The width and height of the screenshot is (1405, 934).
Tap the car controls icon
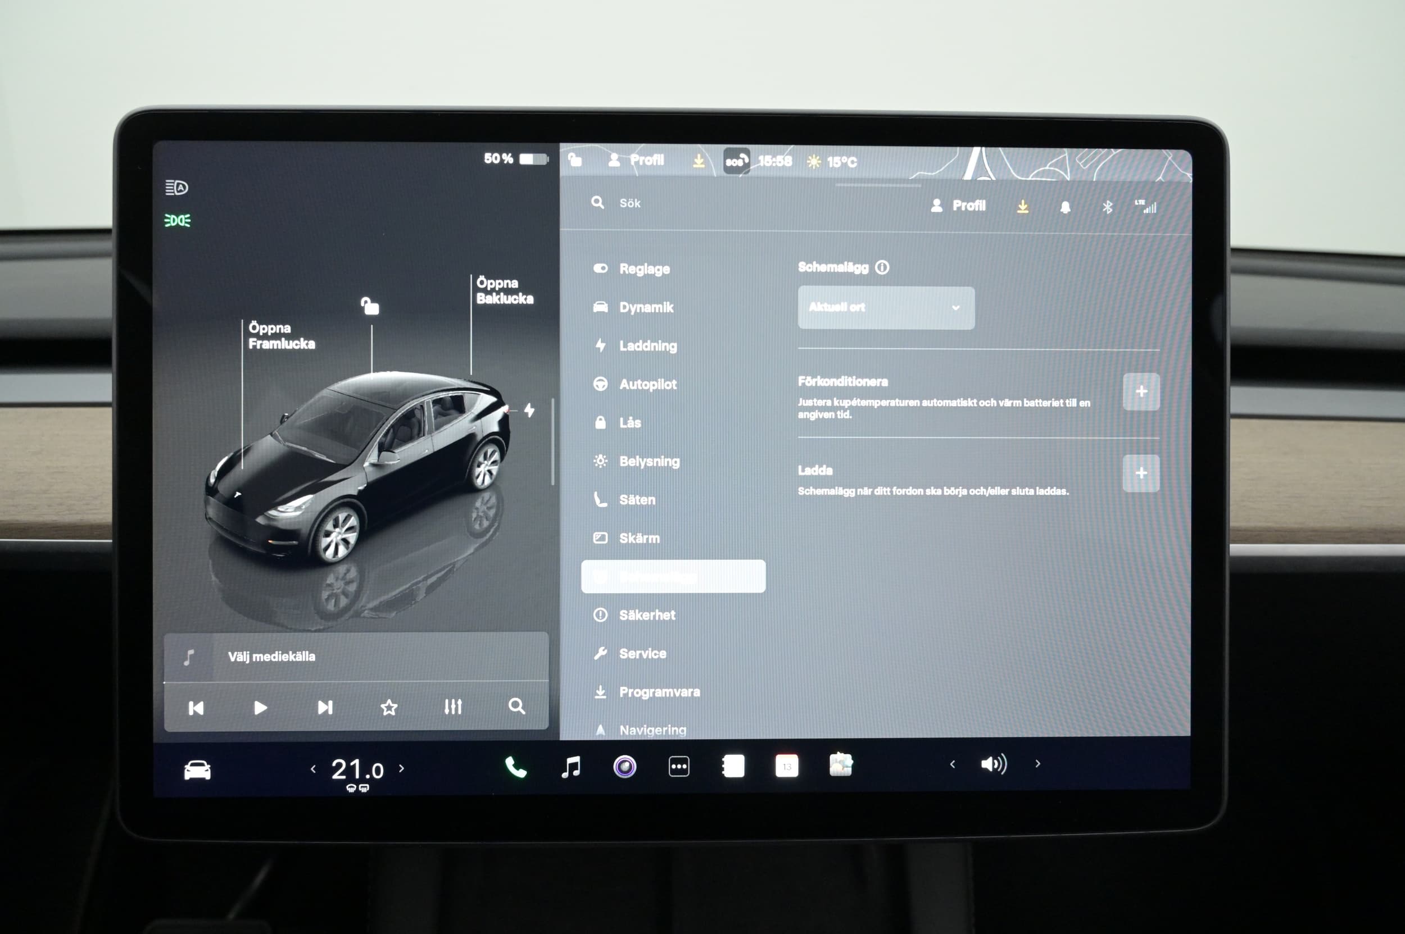click(x=197, y=770)
